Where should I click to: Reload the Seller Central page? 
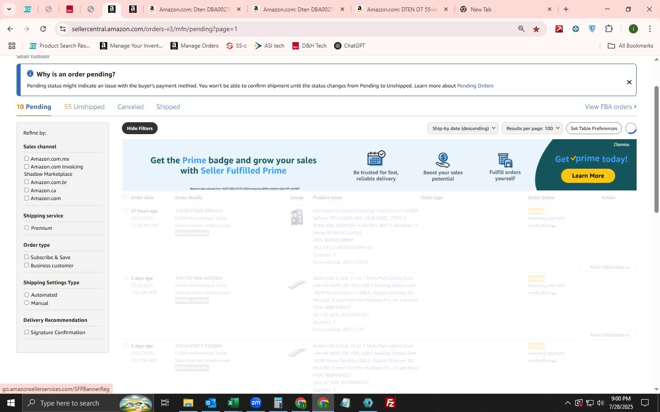(43, 29)
